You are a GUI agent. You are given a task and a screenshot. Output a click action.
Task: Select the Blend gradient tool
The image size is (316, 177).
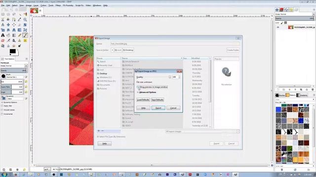14,35
